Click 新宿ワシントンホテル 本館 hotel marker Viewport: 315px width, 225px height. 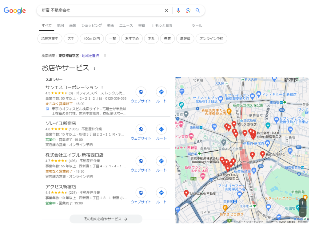tap(203, 176)
